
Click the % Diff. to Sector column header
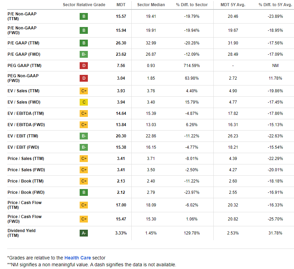192,5
